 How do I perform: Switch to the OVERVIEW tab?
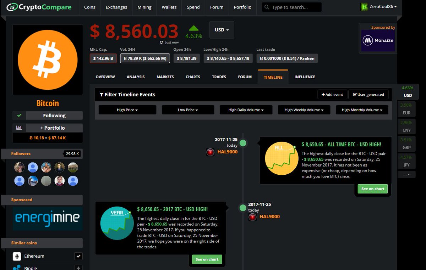coord(105,77)
